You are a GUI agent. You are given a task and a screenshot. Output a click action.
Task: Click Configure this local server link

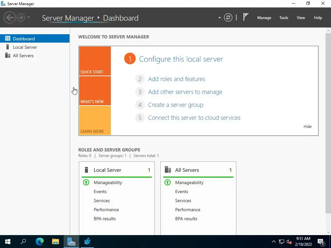pyautogui.click(x=181, y=59)
